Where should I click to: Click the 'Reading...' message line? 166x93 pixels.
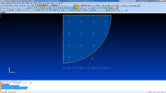(x=5, y=84)
